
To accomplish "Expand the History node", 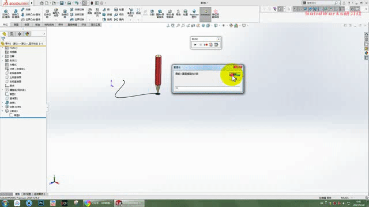I will (2, 48).
